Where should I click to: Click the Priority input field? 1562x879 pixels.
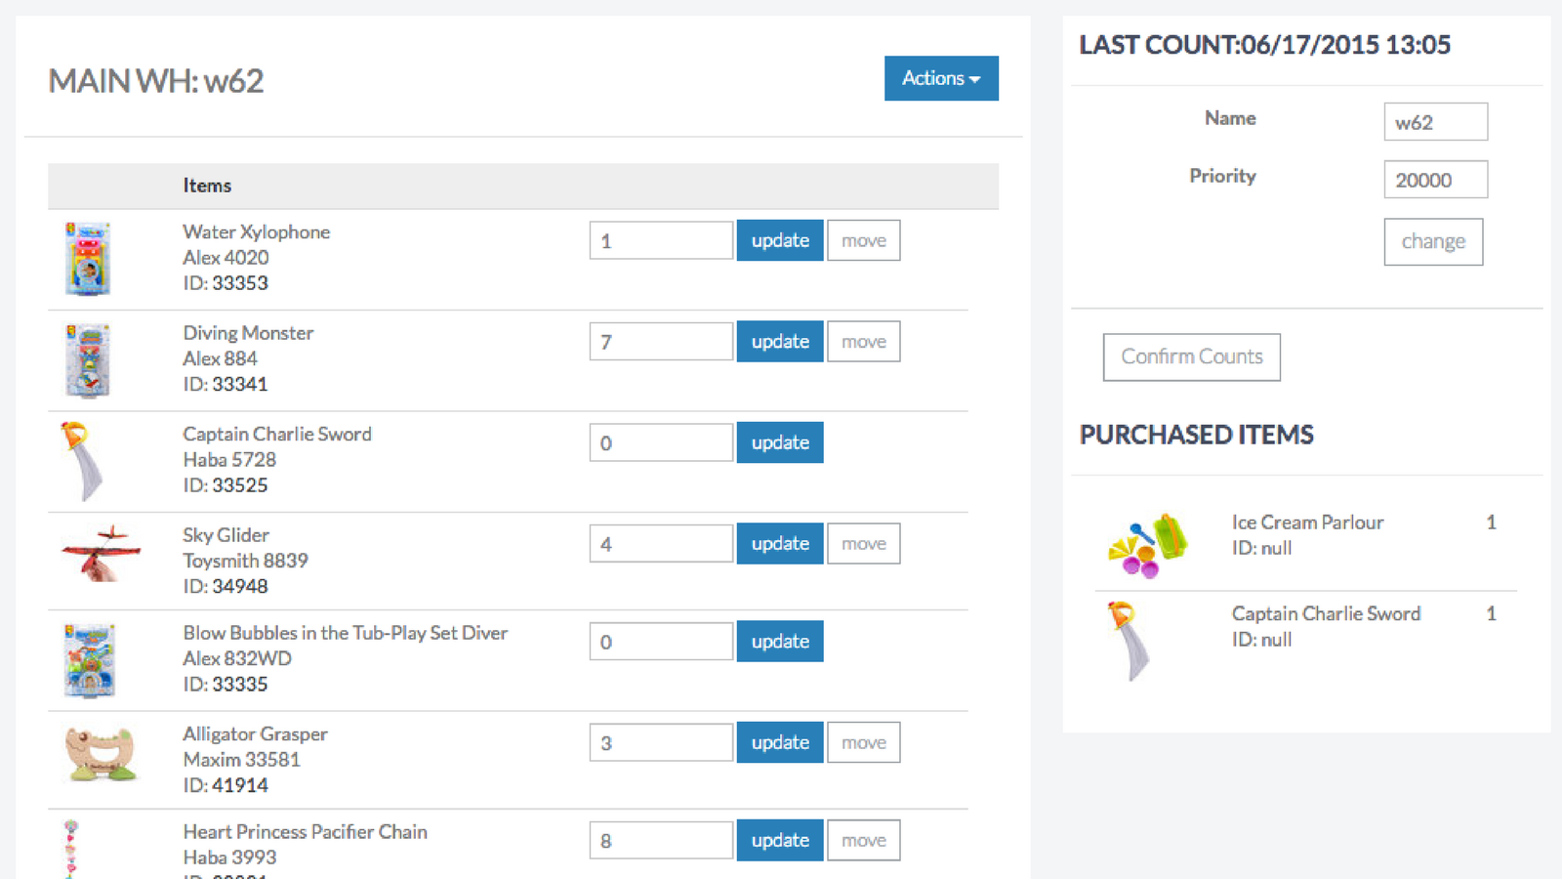tap(1435, 179)
